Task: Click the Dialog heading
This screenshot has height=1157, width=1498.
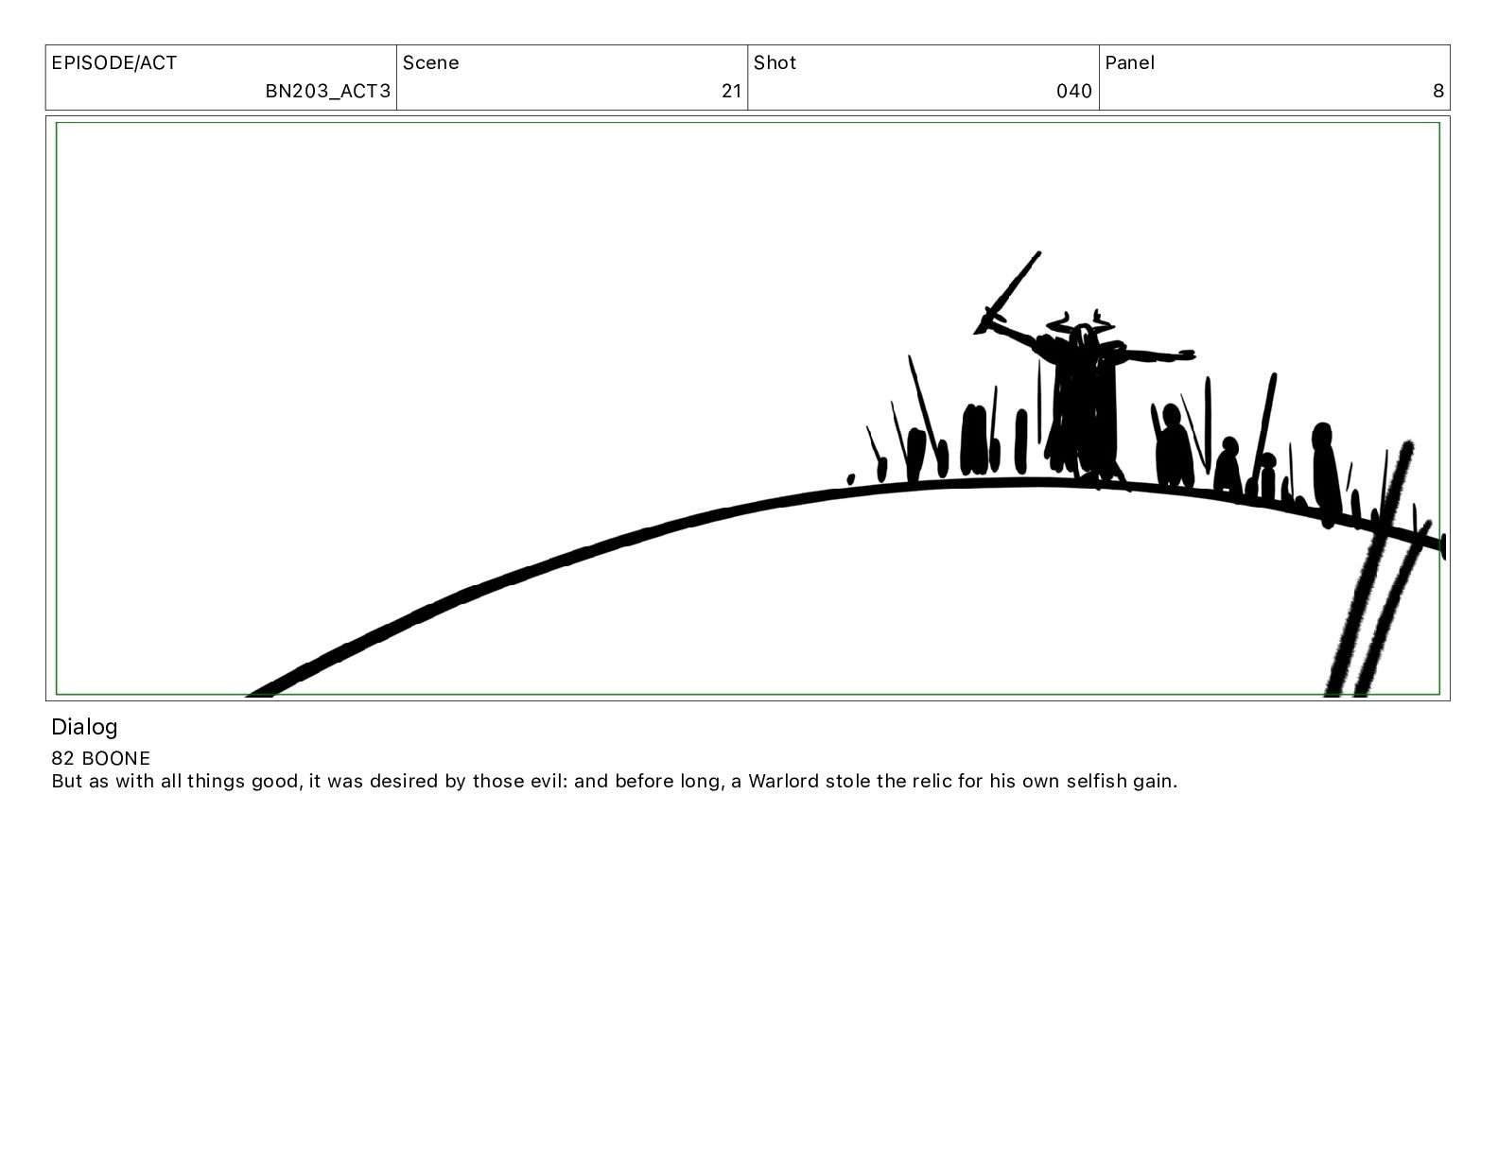Action: coord(84,727)
